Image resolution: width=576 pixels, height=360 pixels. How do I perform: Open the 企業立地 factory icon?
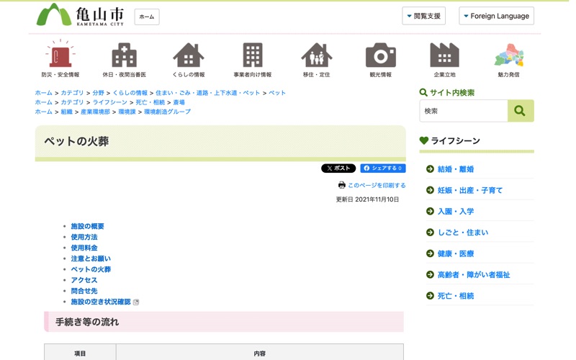(444, 55)
